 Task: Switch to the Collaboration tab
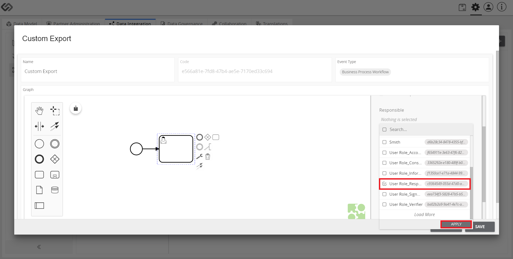click(x=229, y=24)
